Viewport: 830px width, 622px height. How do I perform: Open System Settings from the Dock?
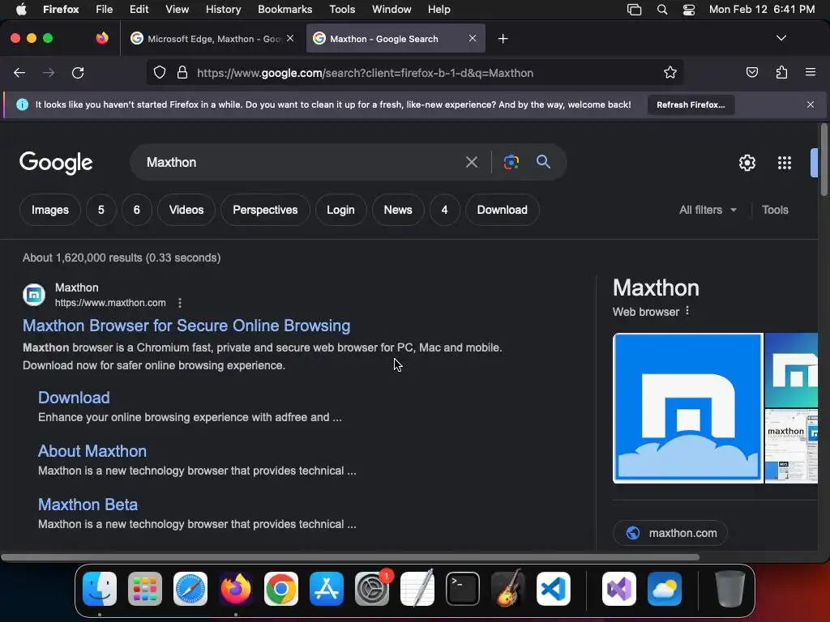pyautogui.click(x=371, y=589)
